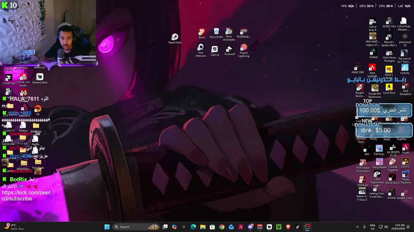
Task: Launch the Brave browser desktop shortcut
Action: [x=202, y=34]
